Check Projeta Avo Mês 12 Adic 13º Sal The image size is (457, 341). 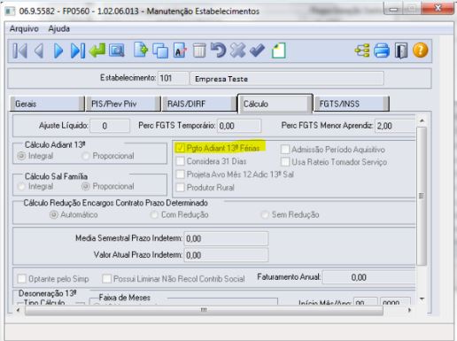180,174
